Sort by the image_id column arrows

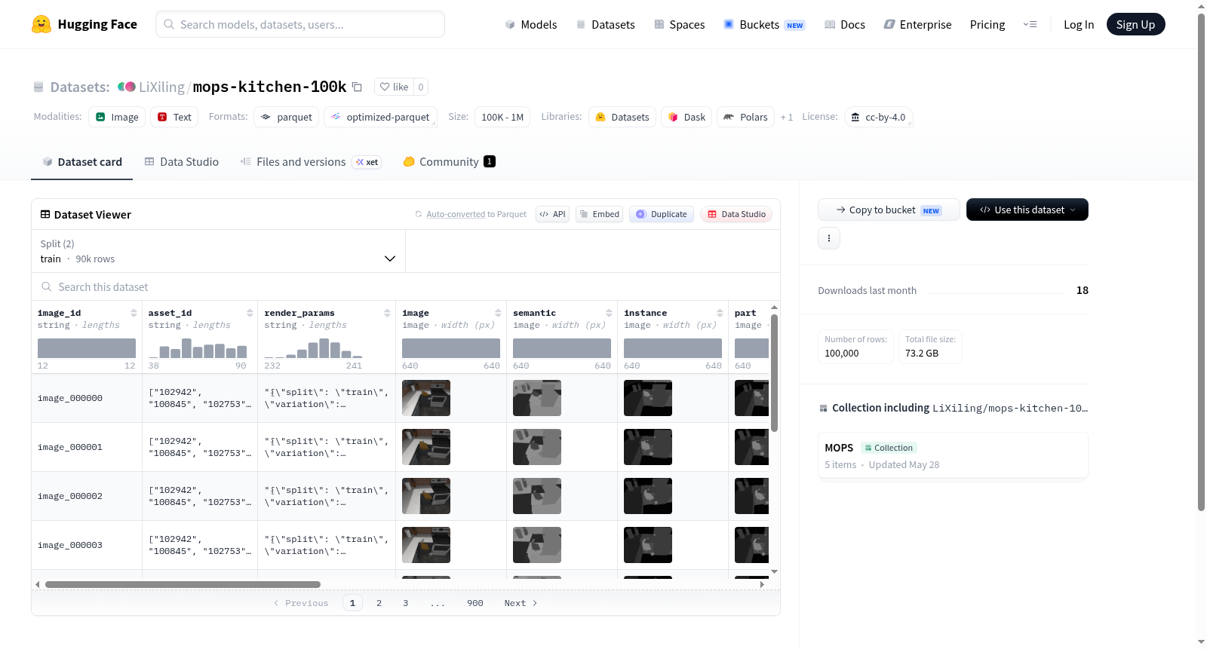tap(134, 313)
